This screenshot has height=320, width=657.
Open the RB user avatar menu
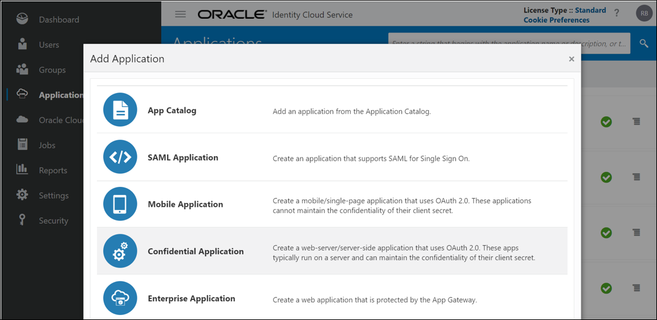[643, 13]
